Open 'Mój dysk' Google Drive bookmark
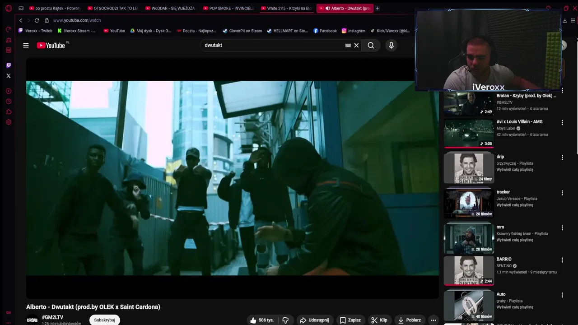Image resolution: width=578 pixels, height=325 pixels. tap(151, 31)
